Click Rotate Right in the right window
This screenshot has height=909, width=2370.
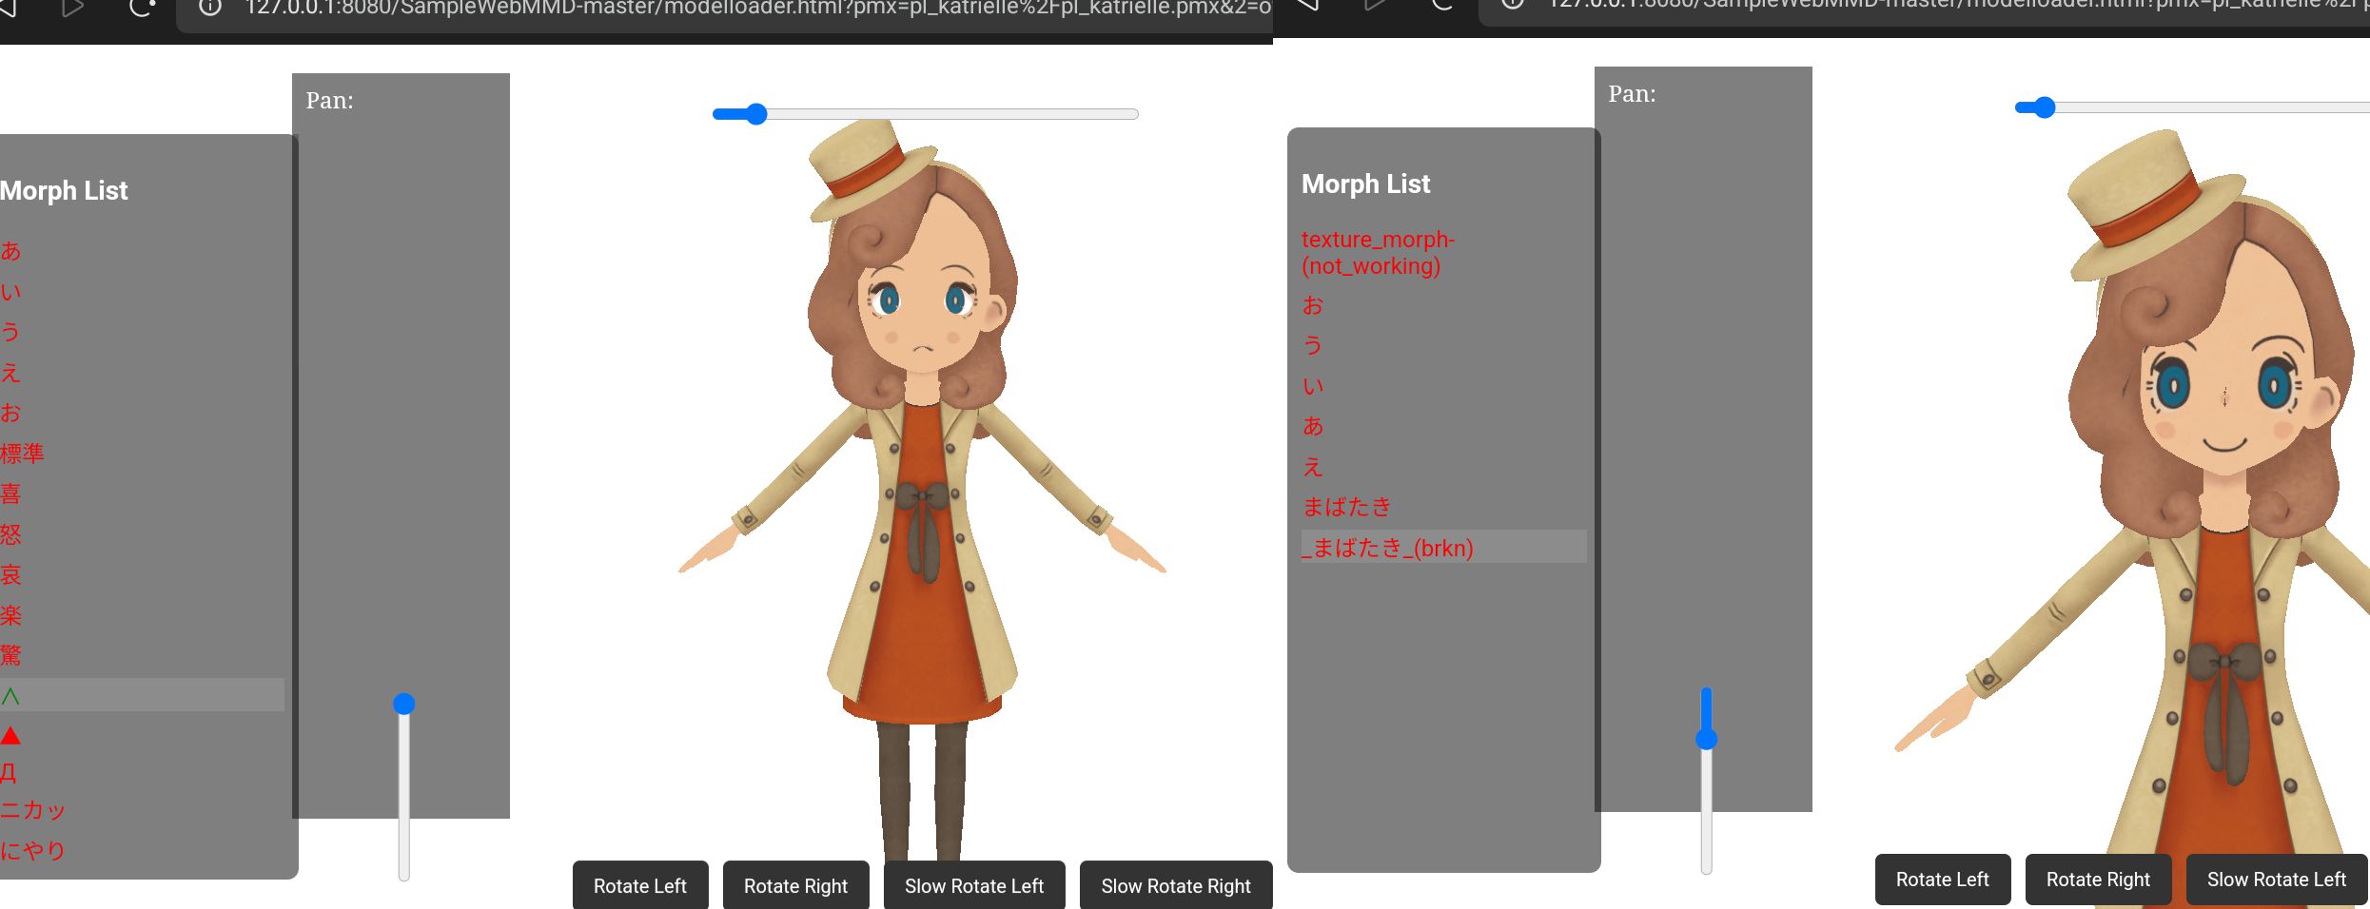click(2098, 880)
